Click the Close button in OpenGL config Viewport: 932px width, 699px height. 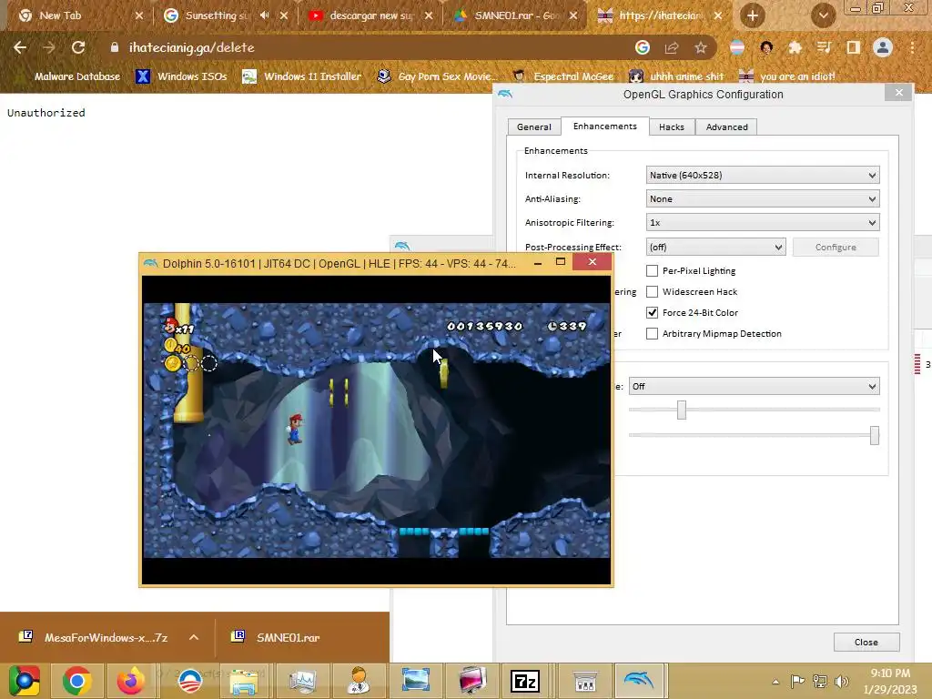[866, 642]
